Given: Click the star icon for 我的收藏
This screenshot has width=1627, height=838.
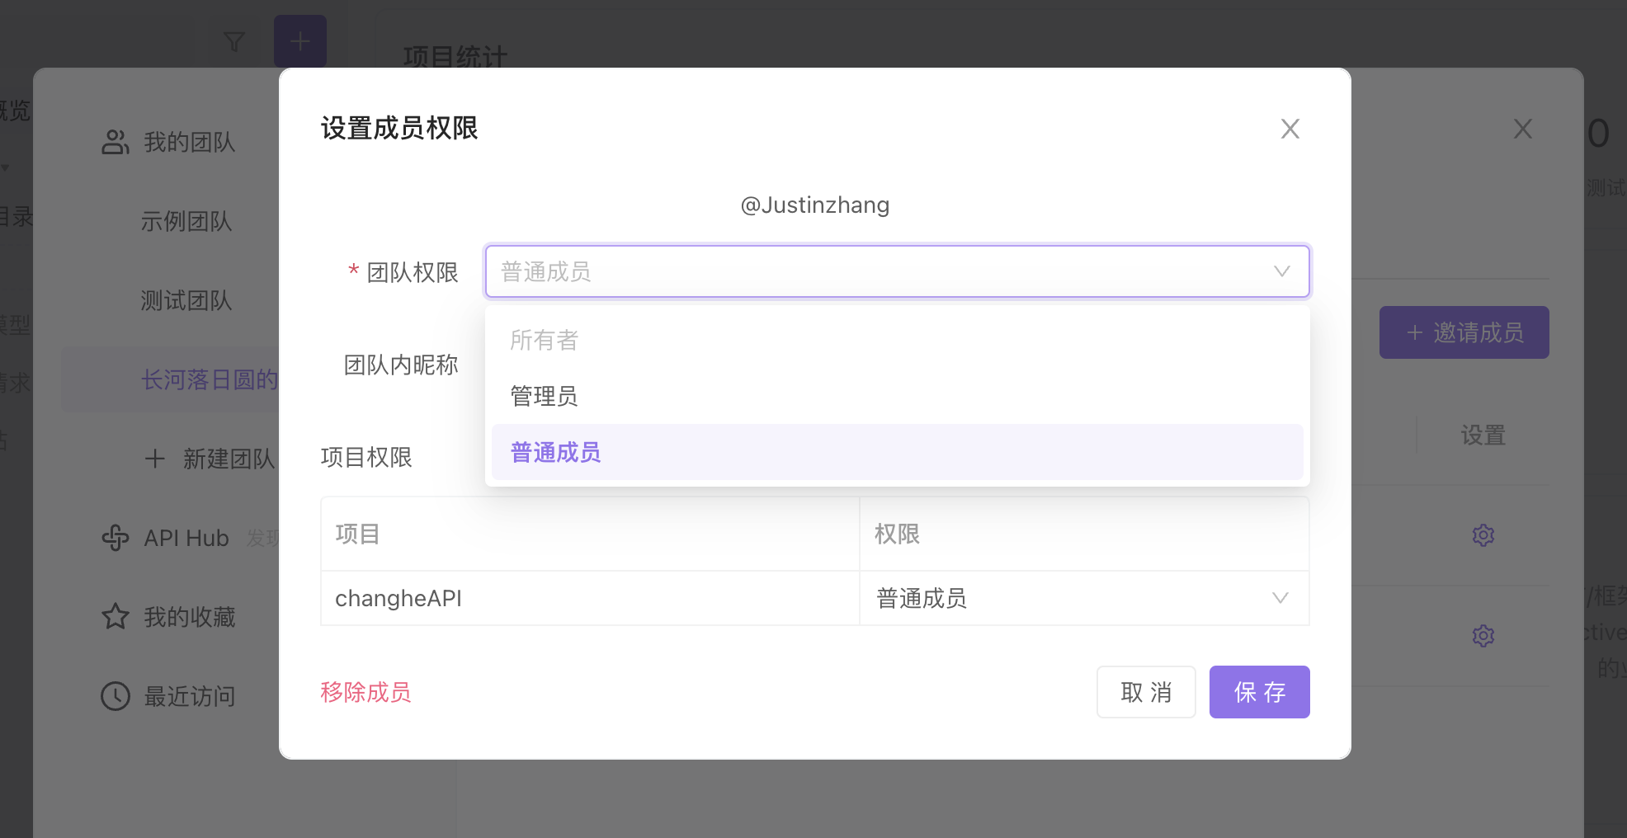Looking at the screenshot, I should pyautogui.click(x=116, y=617).
